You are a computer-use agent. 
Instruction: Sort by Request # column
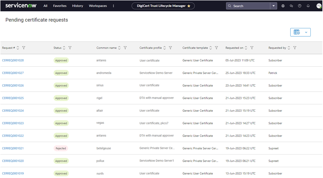coord(18,48)
